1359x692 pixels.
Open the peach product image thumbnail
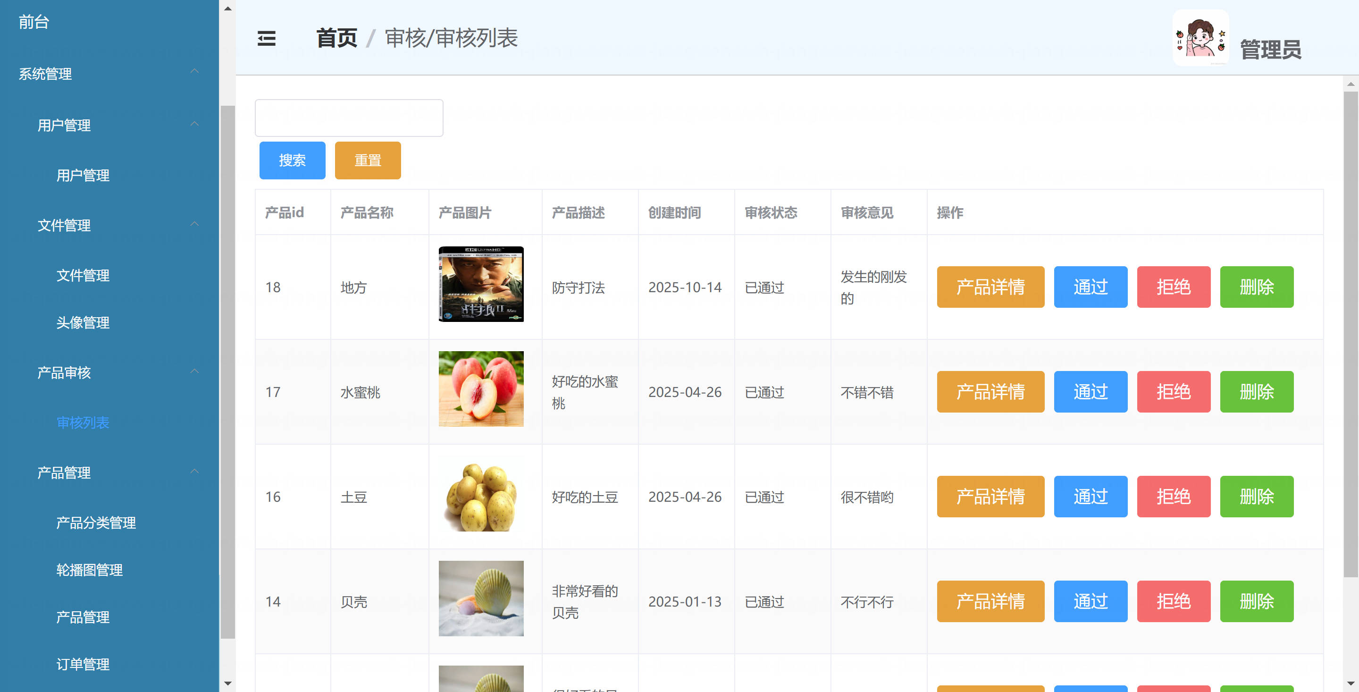(481, 389)
